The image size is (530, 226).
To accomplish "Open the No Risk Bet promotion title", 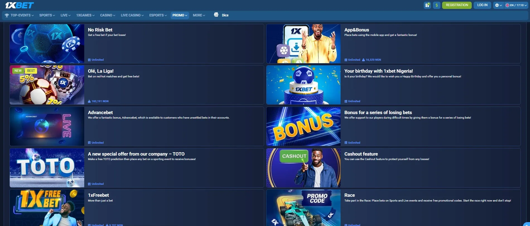I will (100, 30).
